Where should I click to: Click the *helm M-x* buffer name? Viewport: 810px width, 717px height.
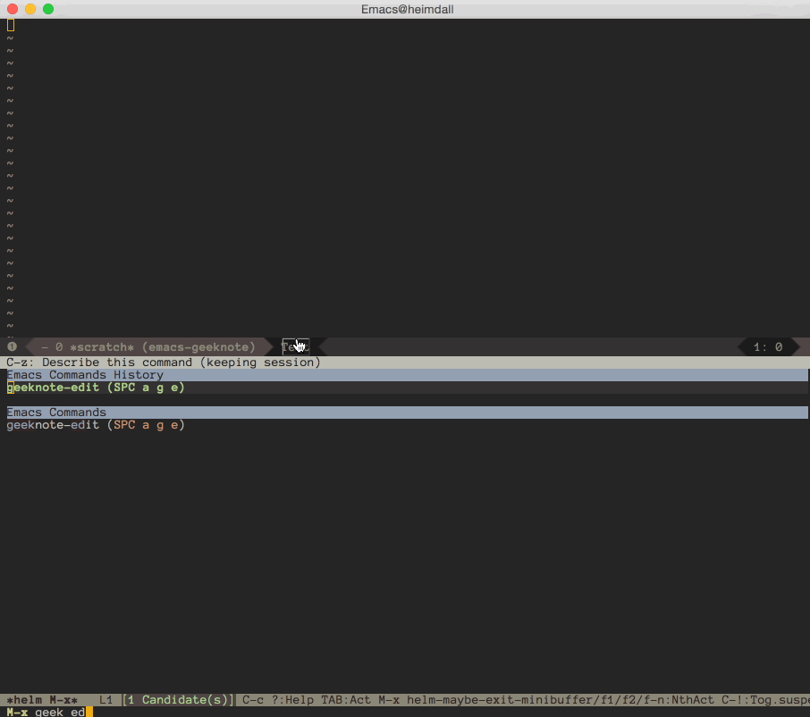click(42, 700)
